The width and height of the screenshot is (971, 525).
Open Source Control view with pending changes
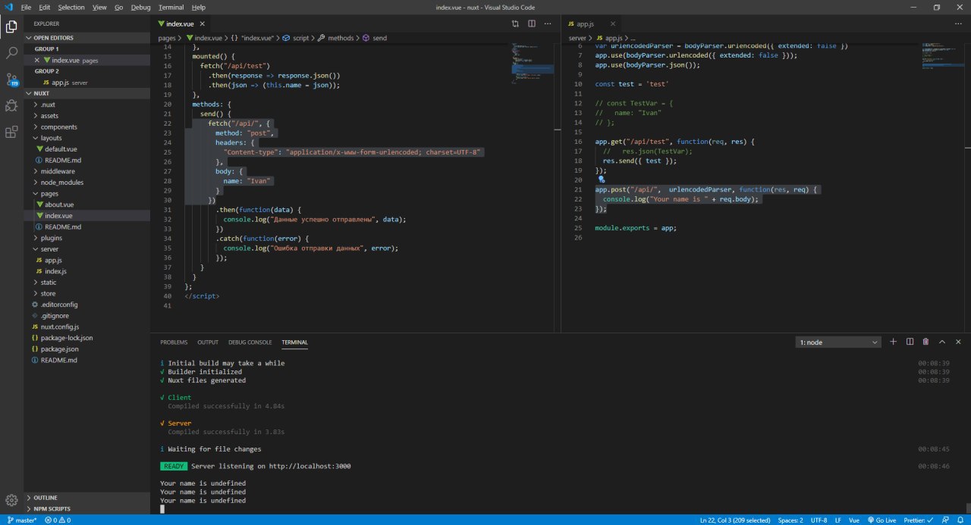coord(11,80)
